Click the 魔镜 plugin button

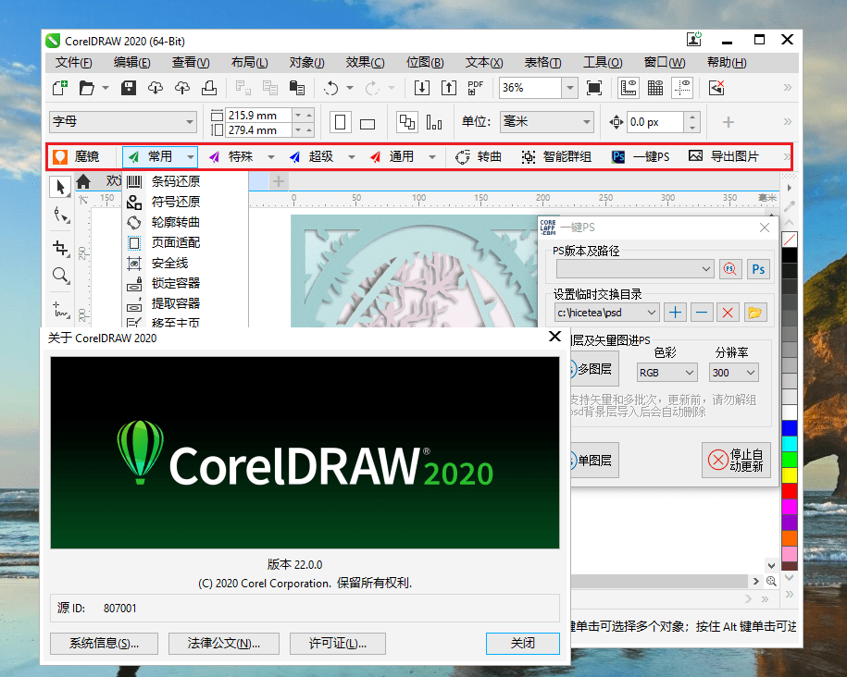[76, 156]
